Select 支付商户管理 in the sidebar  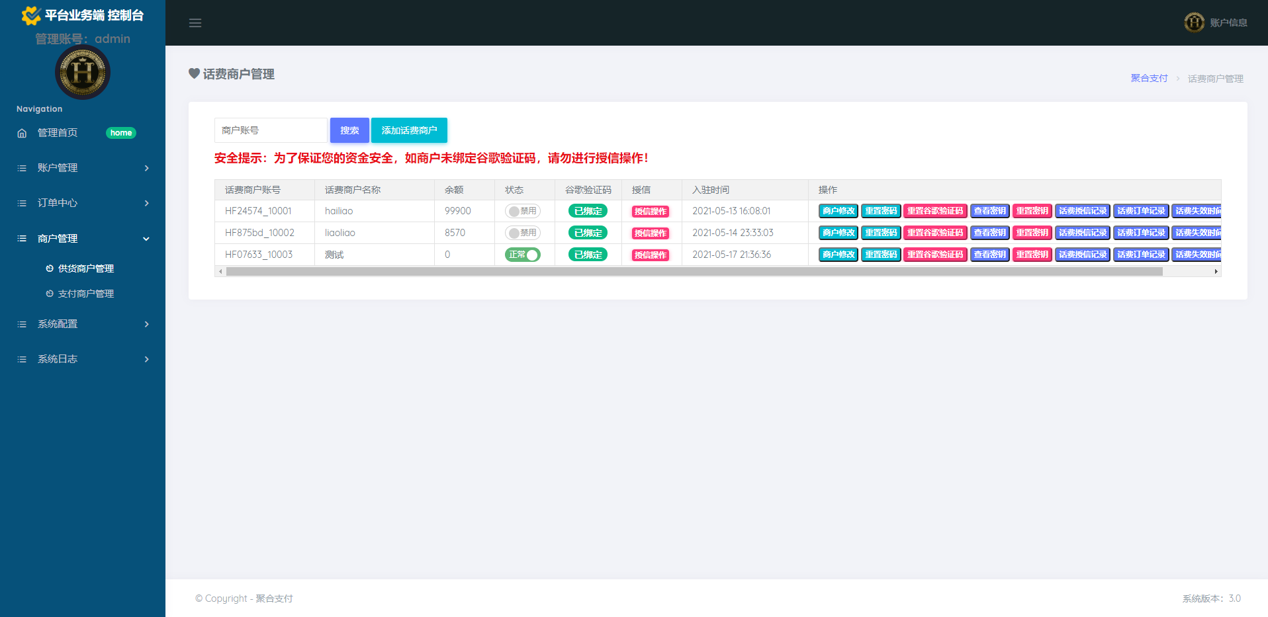[x=87, y=293]
